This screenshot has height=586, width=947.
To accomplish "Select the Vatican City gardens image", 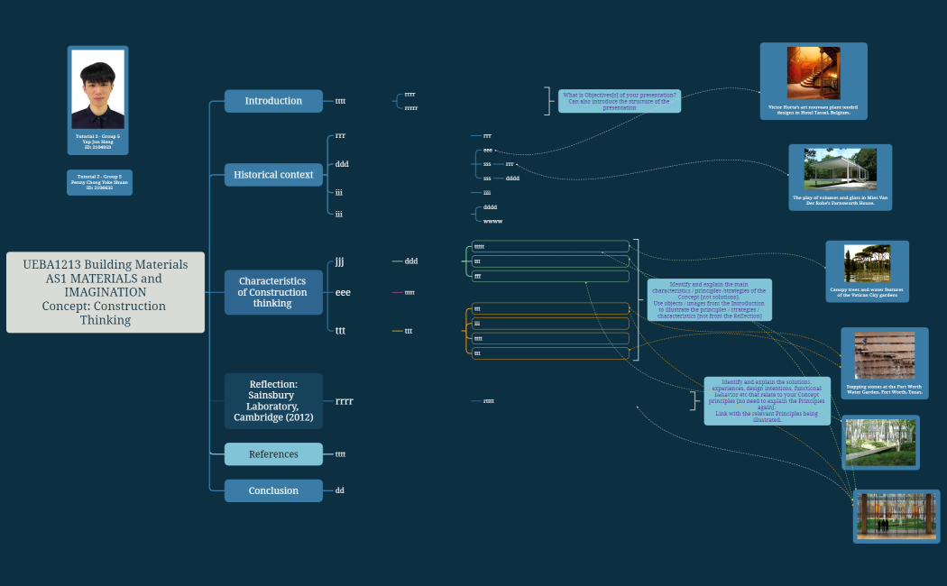I will pos(867,264).
